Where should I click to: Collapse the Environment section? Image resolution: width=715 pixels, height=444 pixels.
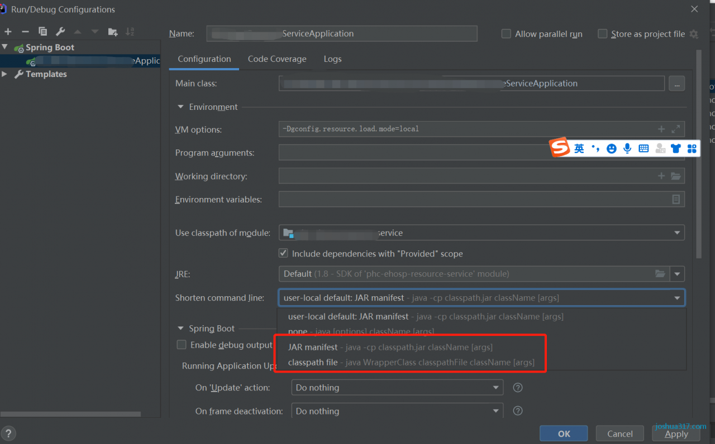(180, 107)
